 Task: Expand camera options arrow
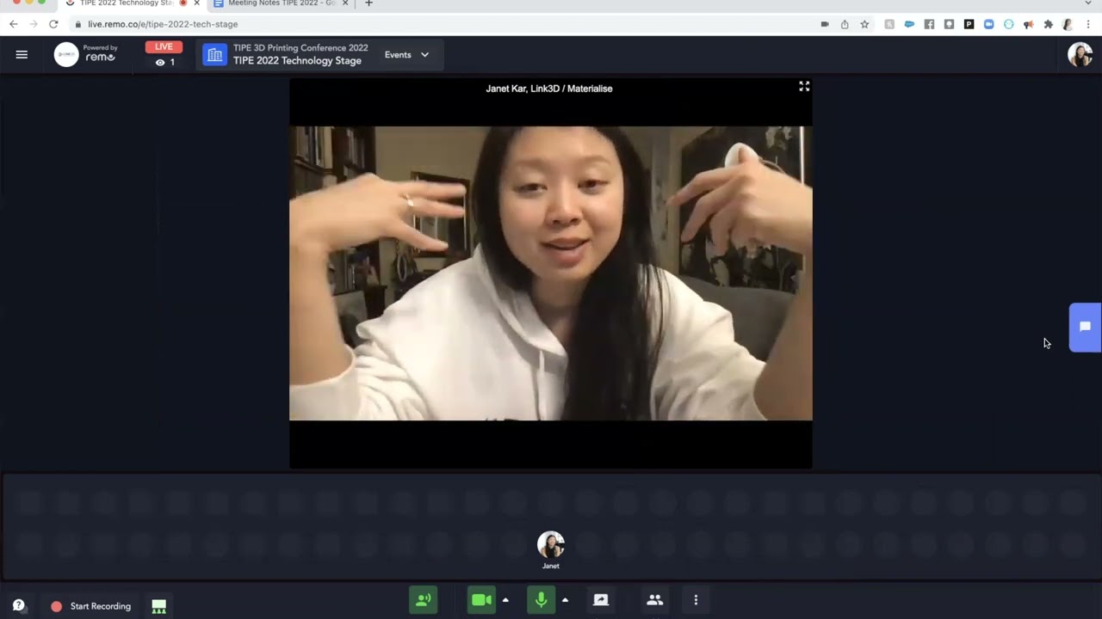pos(505,600)
